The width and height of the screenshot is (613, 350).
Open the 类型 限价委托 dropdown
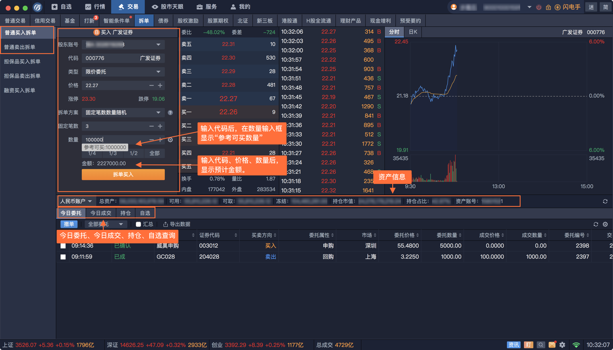[x=123, y=72]
